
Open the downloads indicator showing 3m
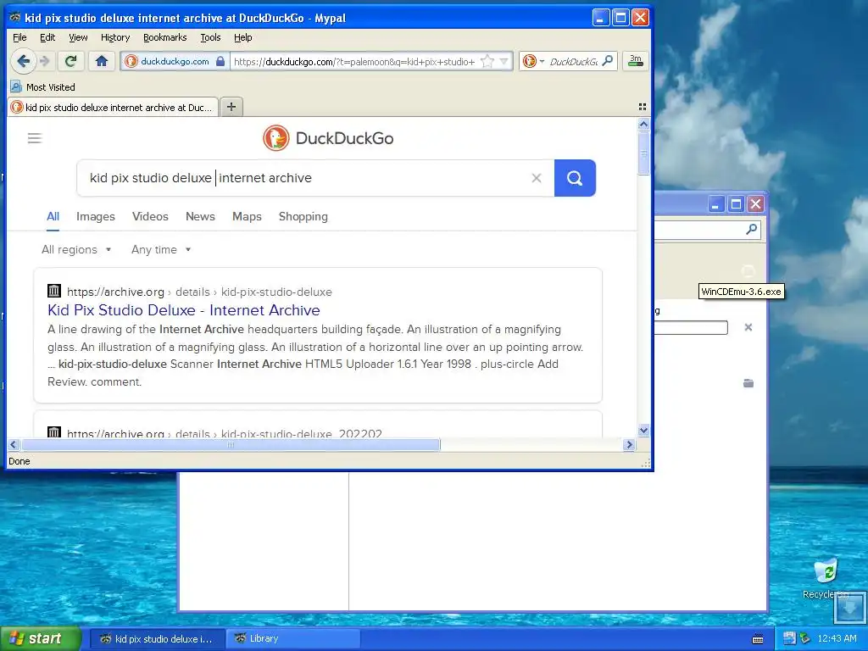[636, 61]
